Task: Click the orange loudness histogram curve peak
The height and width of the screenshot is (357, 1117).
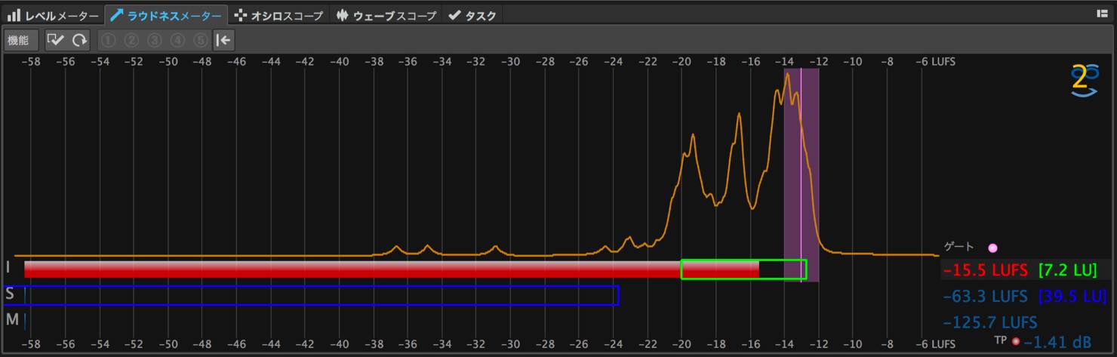Action: tap(786, 74)
